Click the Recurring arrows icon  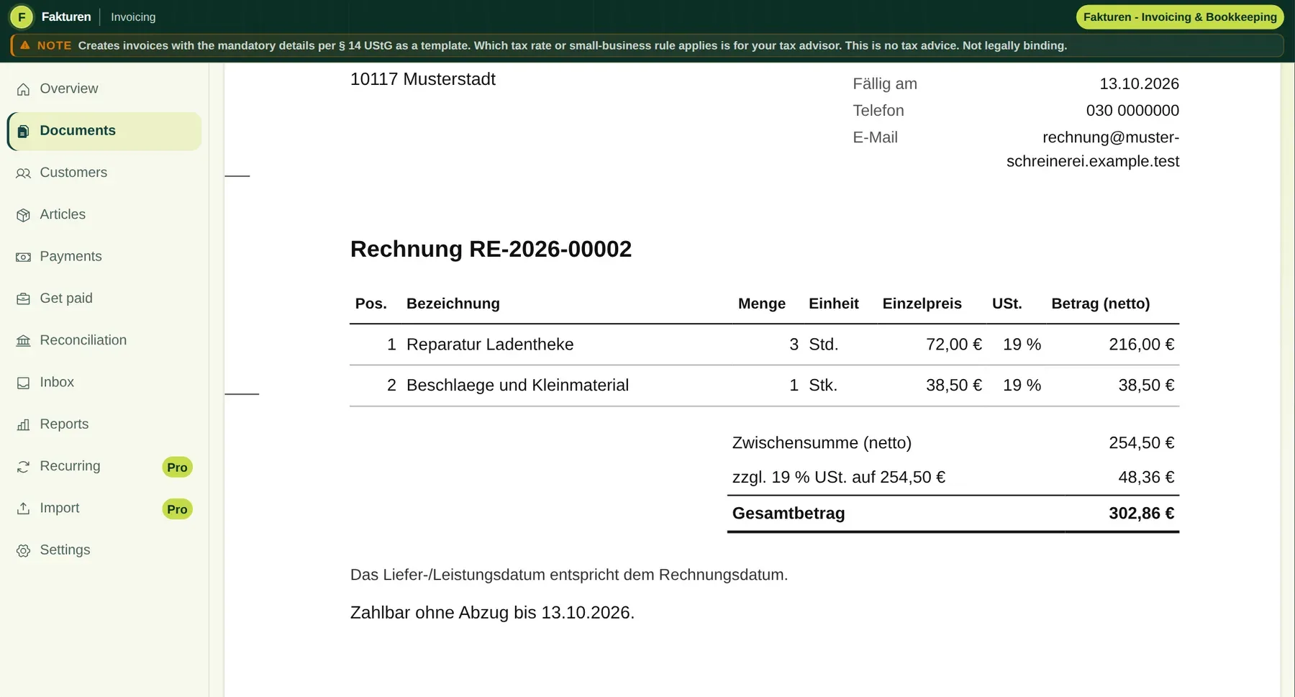[x=23, y=467]
